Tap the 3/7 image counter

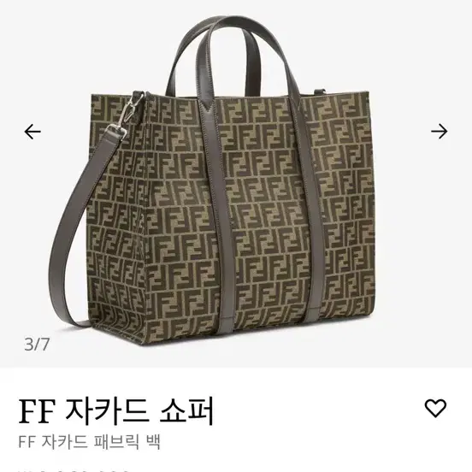click(37, 344)
